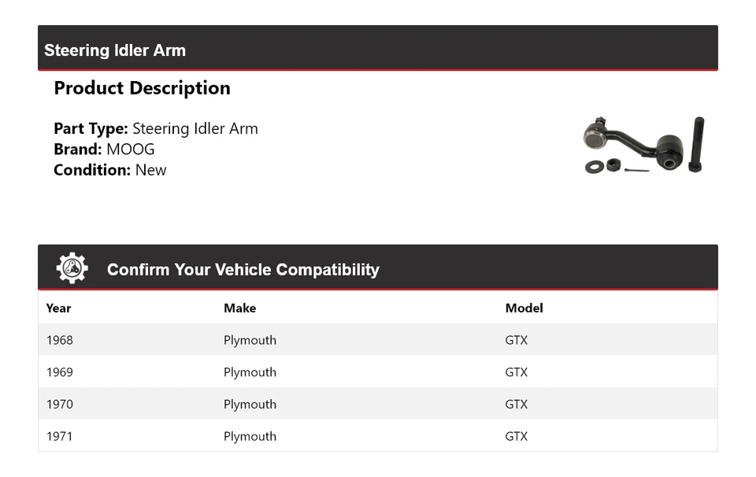Select the 1971 year row cell
Image resolution: width=756 pixels, height=477 pixels.
click(x=60, y=436)
